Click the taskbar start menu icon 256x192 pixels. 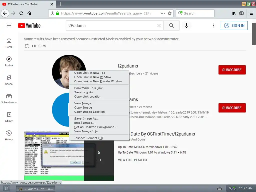pyautogui.click(x=7, y=188)
